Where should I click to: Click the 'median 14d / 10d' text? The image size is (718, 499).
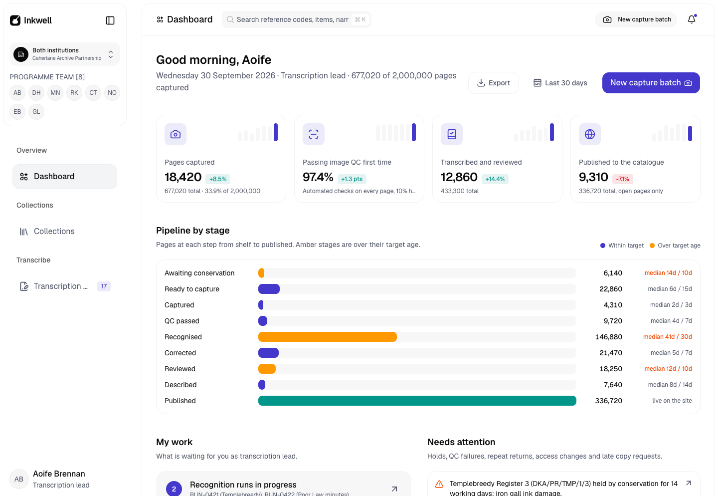point(668,273)
